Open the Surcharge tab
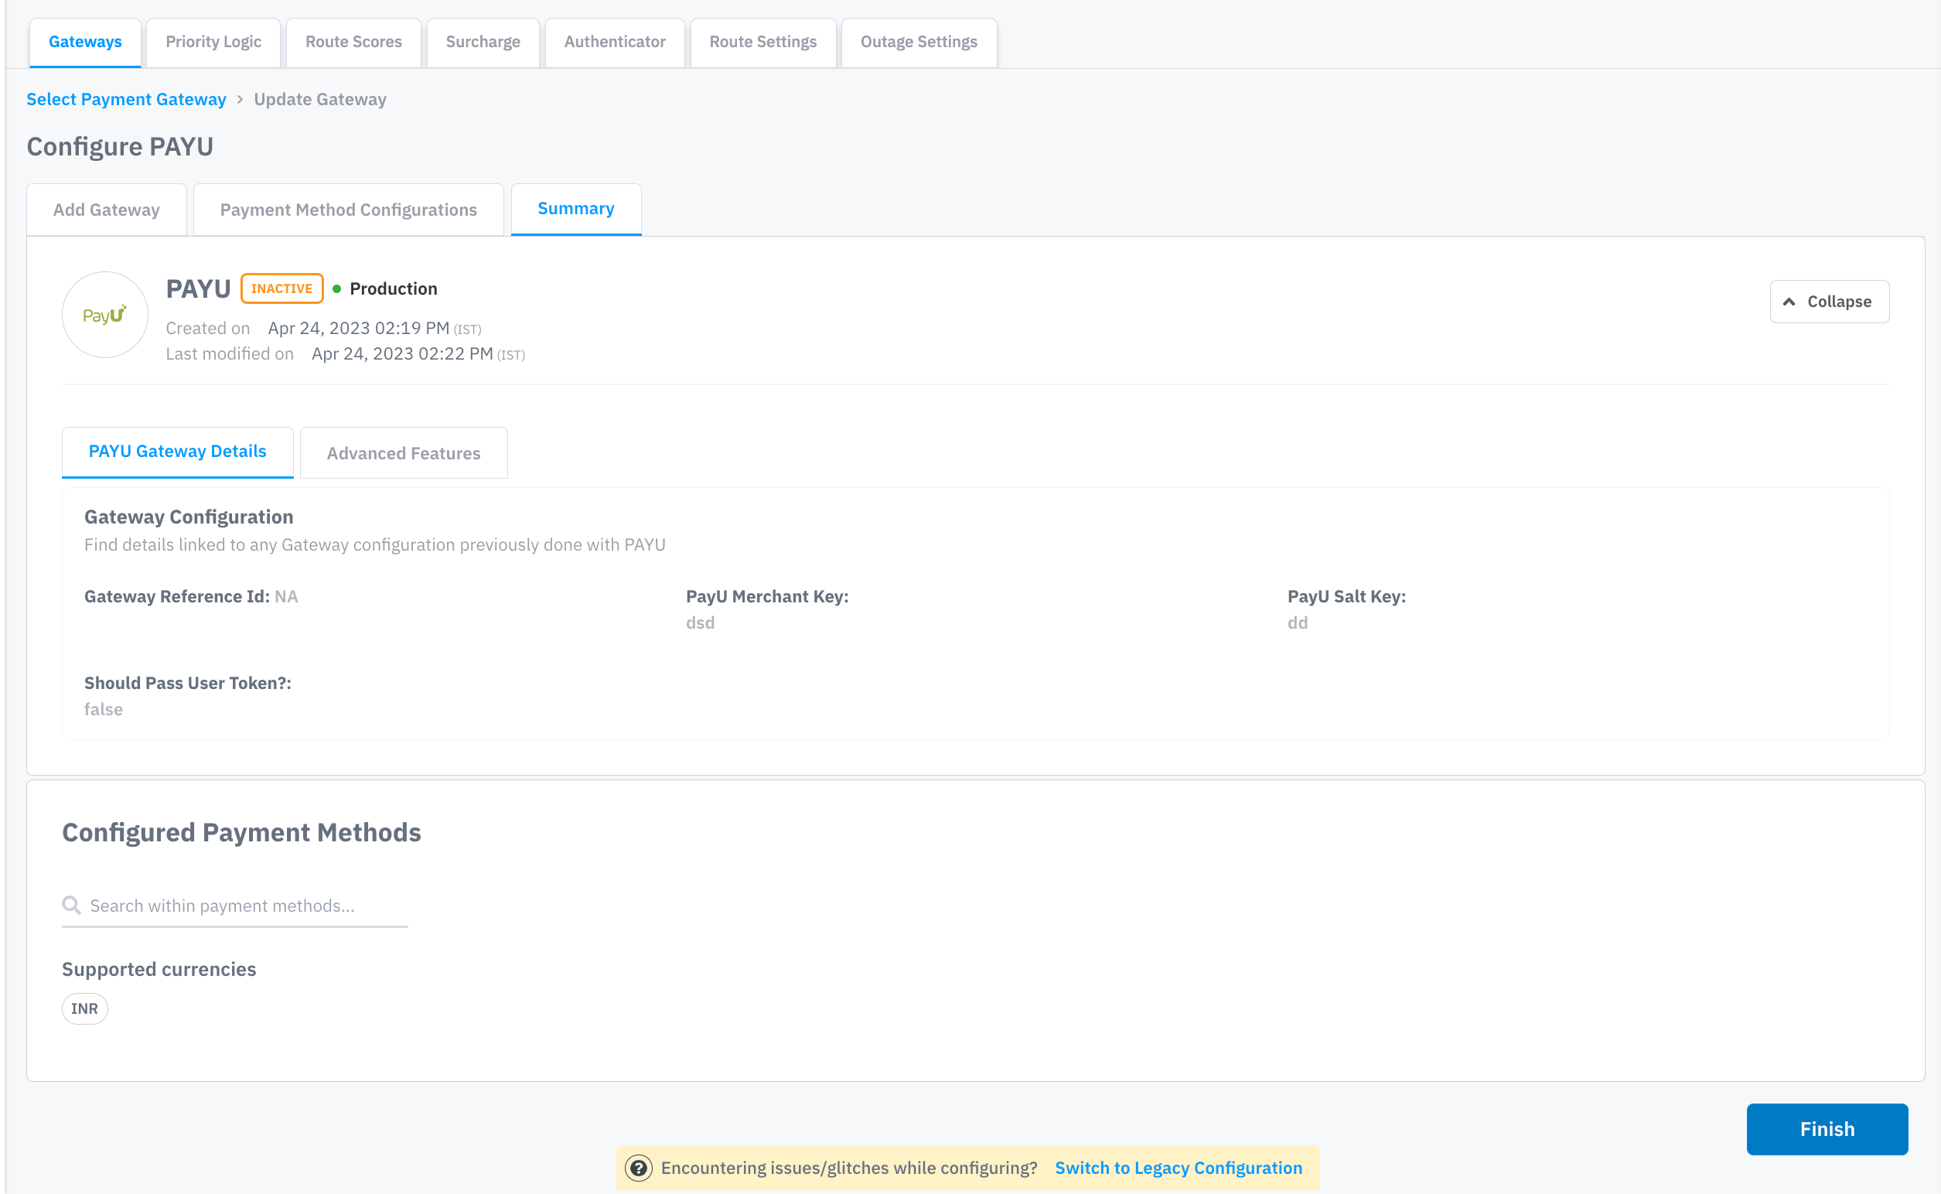 (483, 42)
